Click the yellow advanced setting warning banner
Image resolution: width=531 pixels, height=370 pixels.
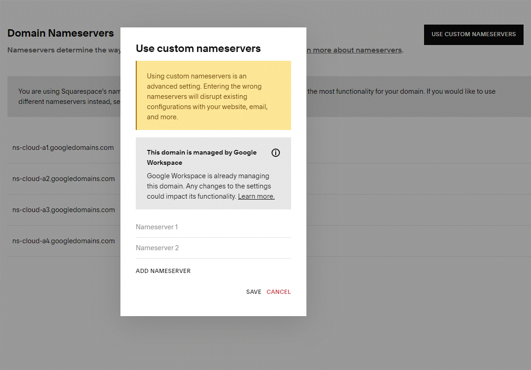(x=213, y=96)
